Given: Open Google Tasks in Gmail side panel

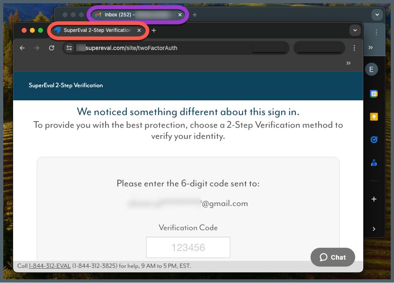Looking at the screenshot, I should point(374,139).
